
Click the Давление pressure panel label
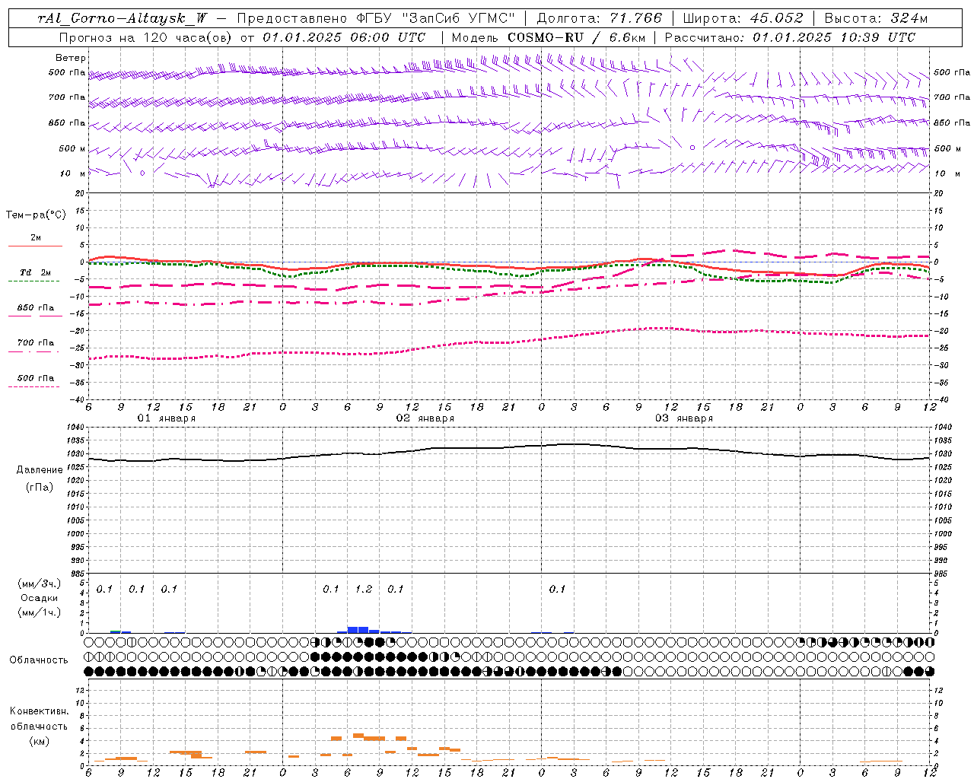pos(40,470)
